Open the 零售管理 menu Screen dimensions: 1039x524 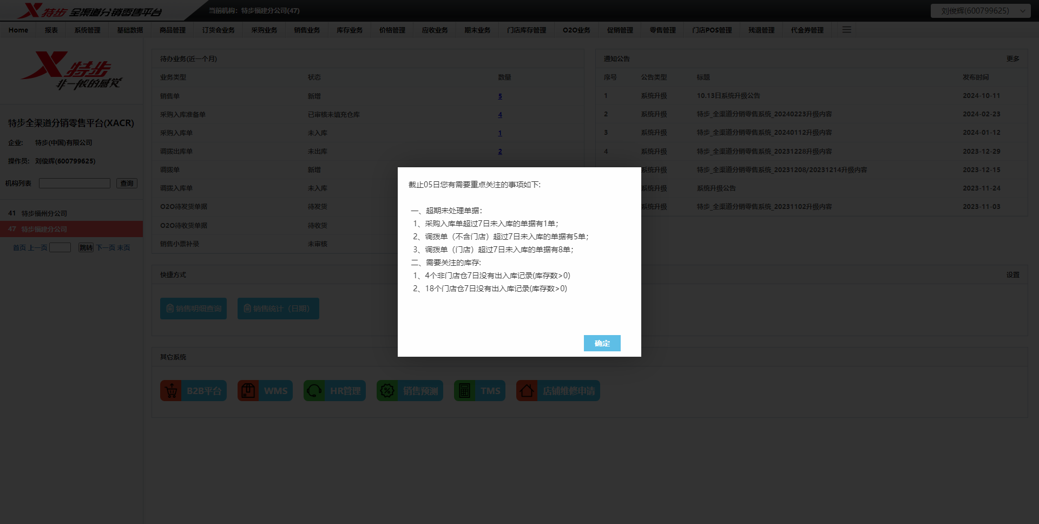coord(663,30)
